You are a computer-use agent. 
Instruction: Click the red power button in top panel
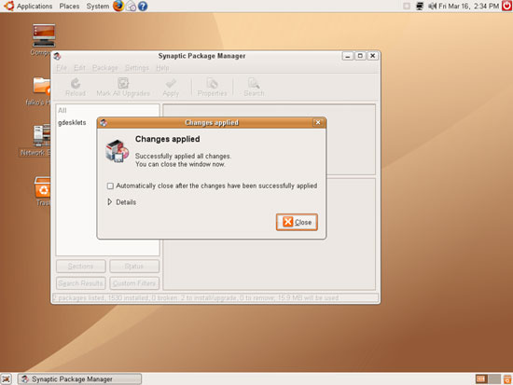[x=506, y=6]
